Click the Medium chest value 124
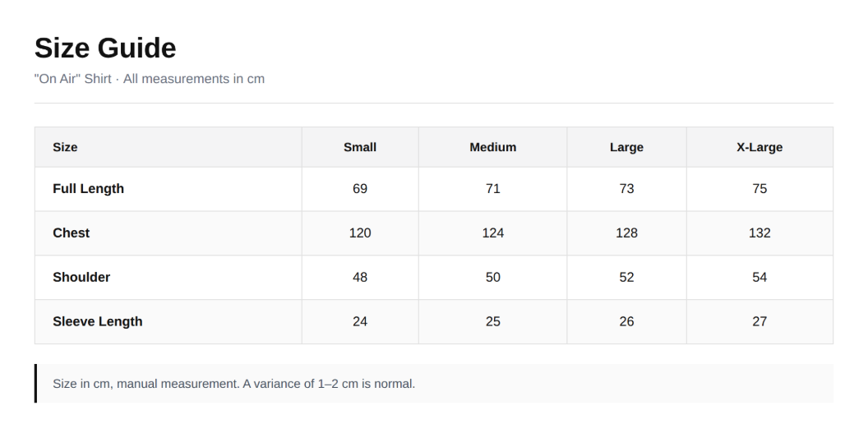The height and width of the screenshot is (447, 868). point(492,233)
